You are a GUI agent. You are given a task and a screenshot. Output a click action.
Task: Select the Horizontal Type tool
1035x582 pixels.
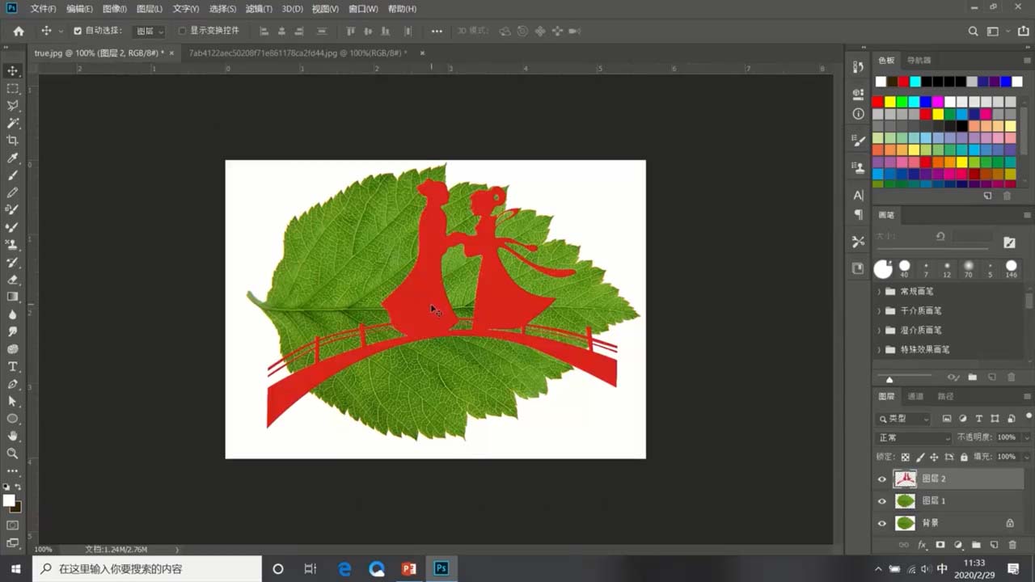[x=13, y=366]
